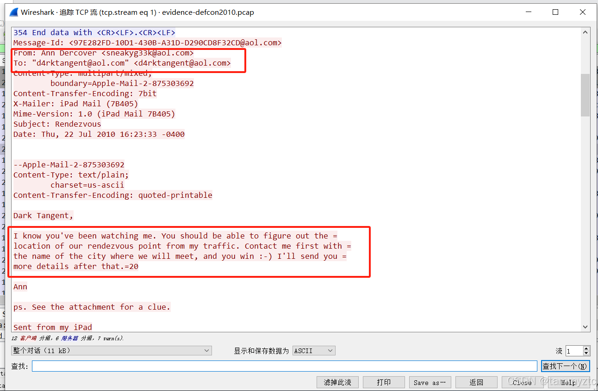Click the Save as… button

[430, 382]
